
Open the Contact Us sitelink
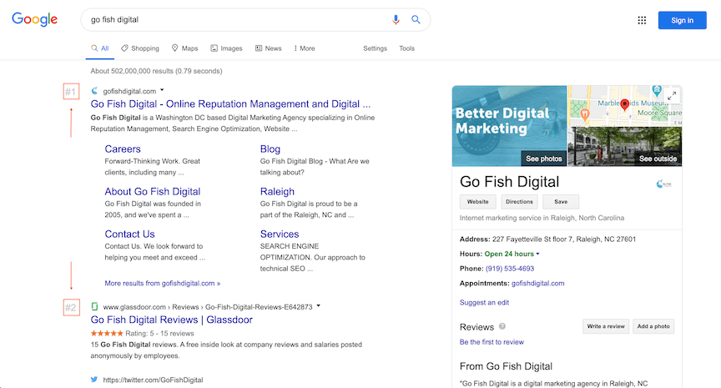click(129, 234)
